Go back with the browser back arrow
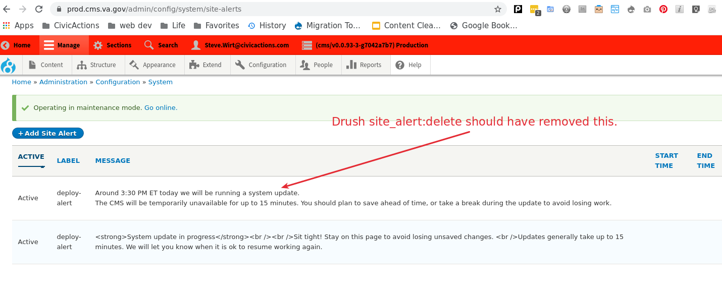The width and height of the screenshot is (722, 293). click(x=7, y=9)
